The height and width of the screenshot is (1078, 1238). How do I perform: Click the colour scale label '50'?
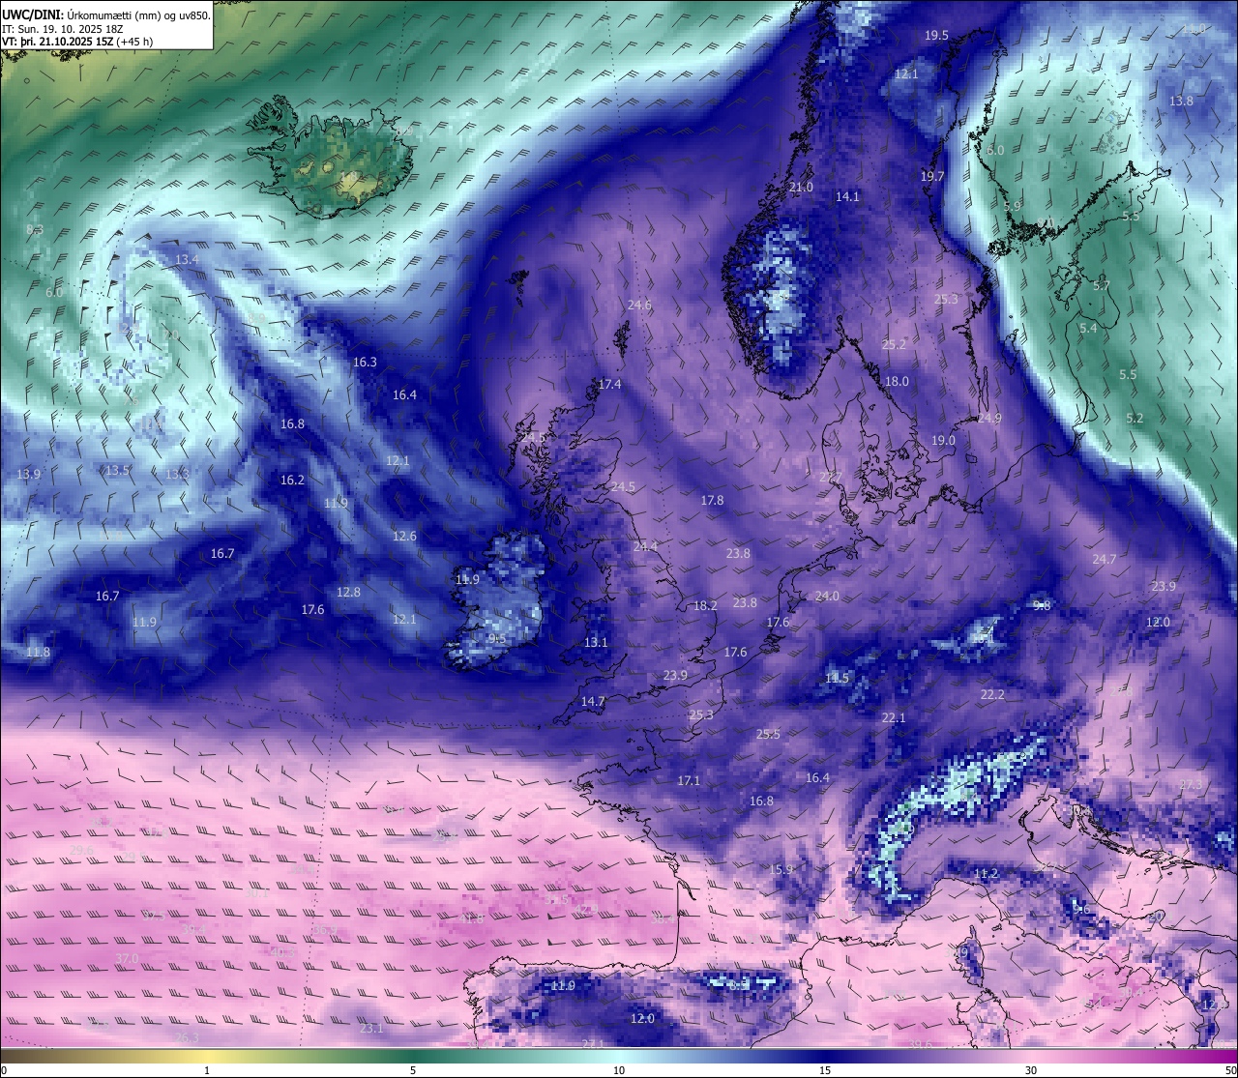1230,1070
